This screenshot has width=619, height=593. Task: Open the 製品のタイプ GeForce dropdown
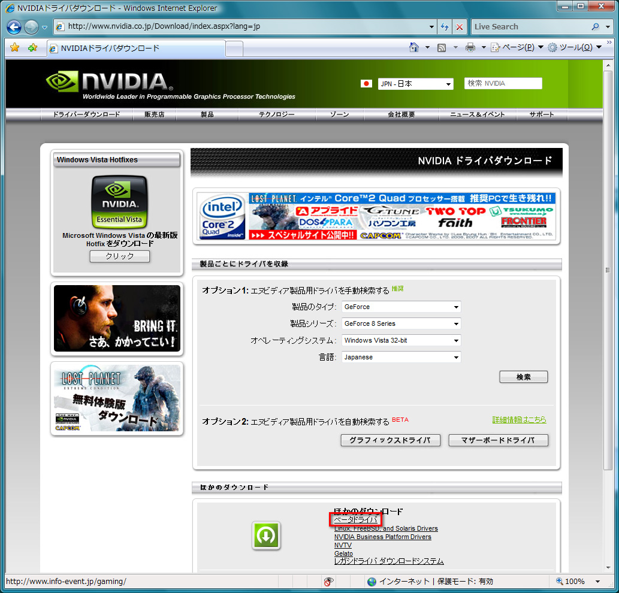(x=401, y=307)
